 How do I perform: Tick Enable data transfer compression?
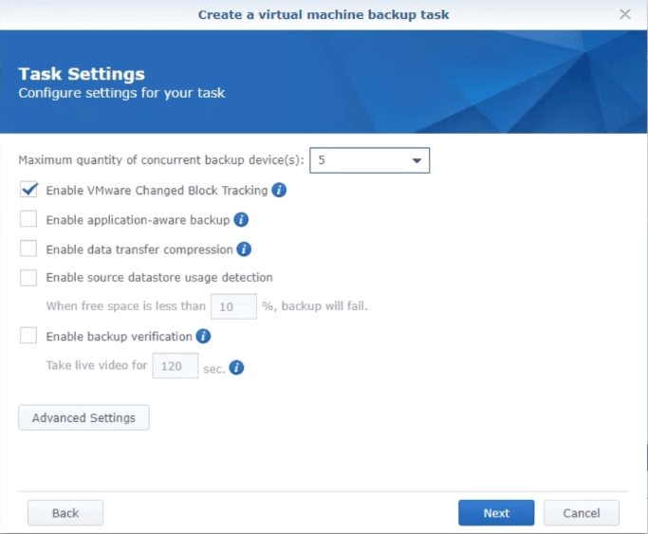(28, 249)
